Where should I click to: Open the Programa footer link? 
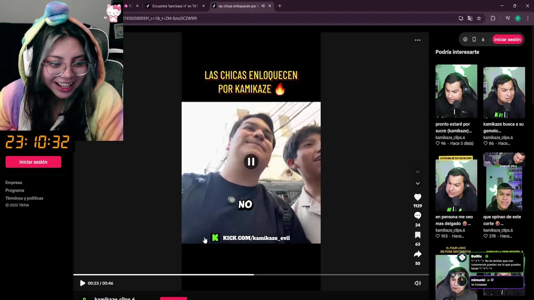click(x=15, y=190)
